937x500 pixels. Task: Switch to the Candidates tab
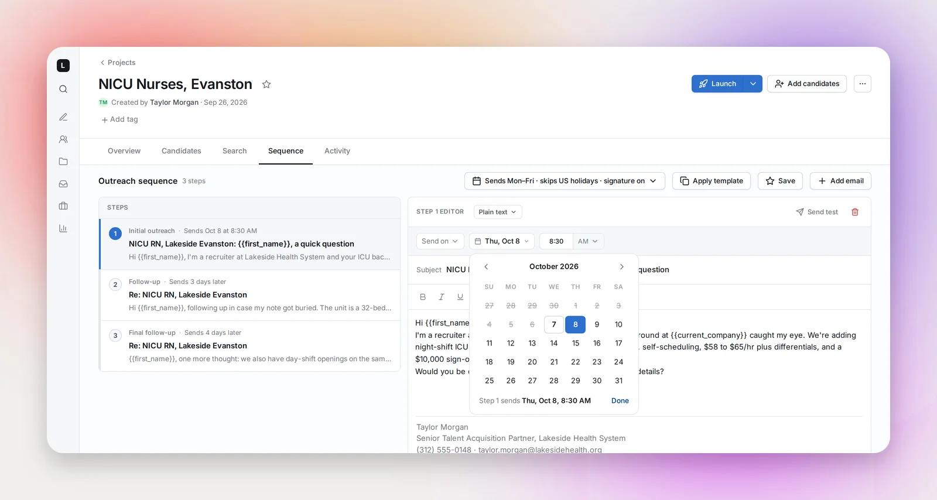(182, 151)
